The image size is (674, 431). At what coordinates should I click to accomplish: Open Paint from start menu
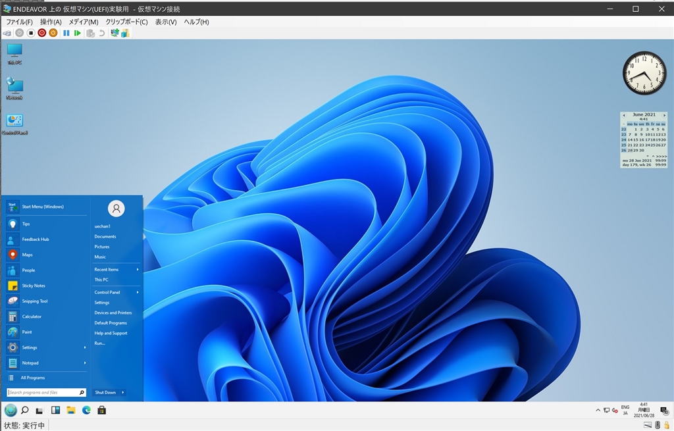47,332
